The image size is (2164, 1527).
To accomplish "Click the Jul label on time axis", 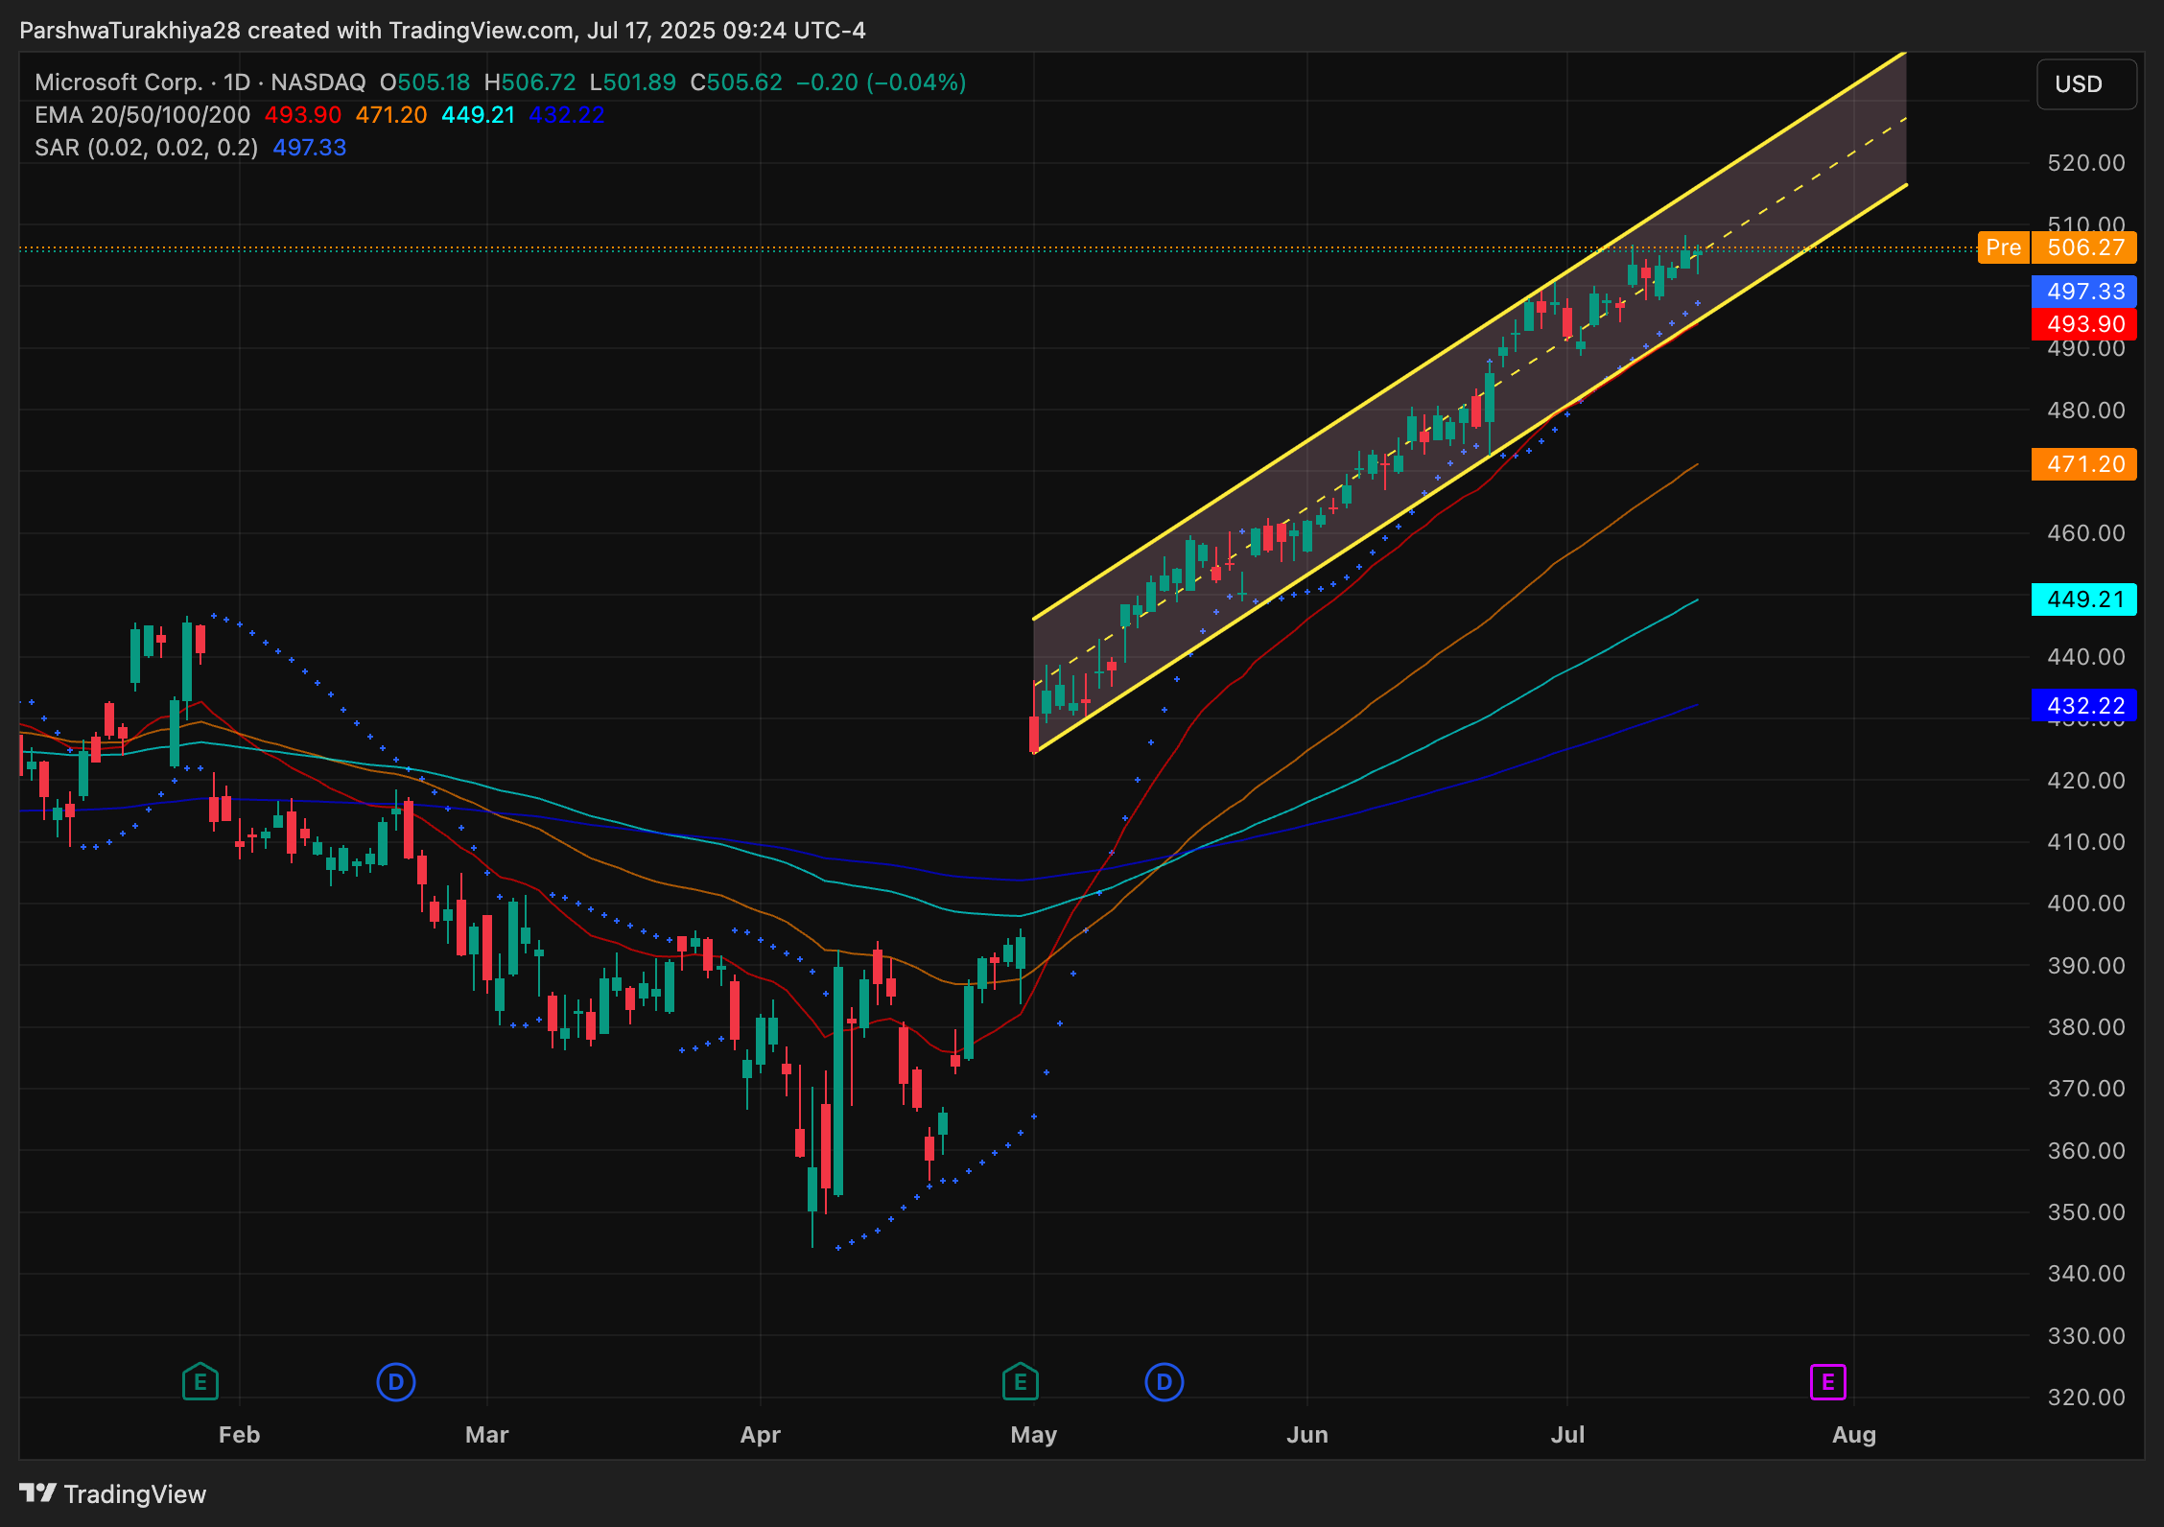I will tap(1568, 1435).
